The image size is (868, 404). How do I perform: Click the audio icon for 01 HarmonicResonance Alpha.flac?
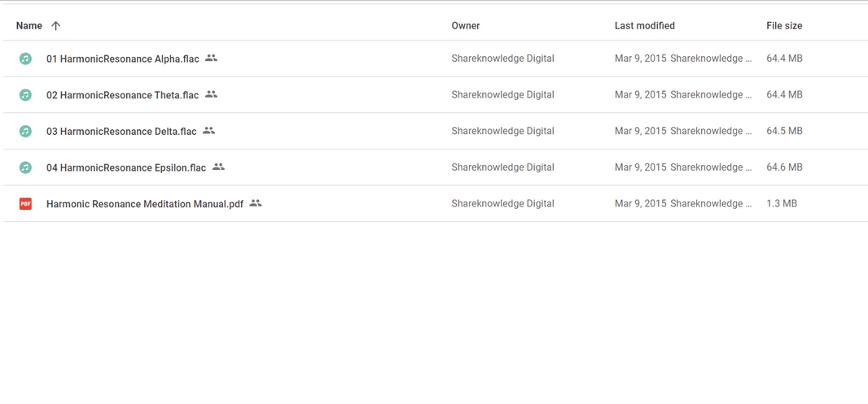[x=25, y=59]
